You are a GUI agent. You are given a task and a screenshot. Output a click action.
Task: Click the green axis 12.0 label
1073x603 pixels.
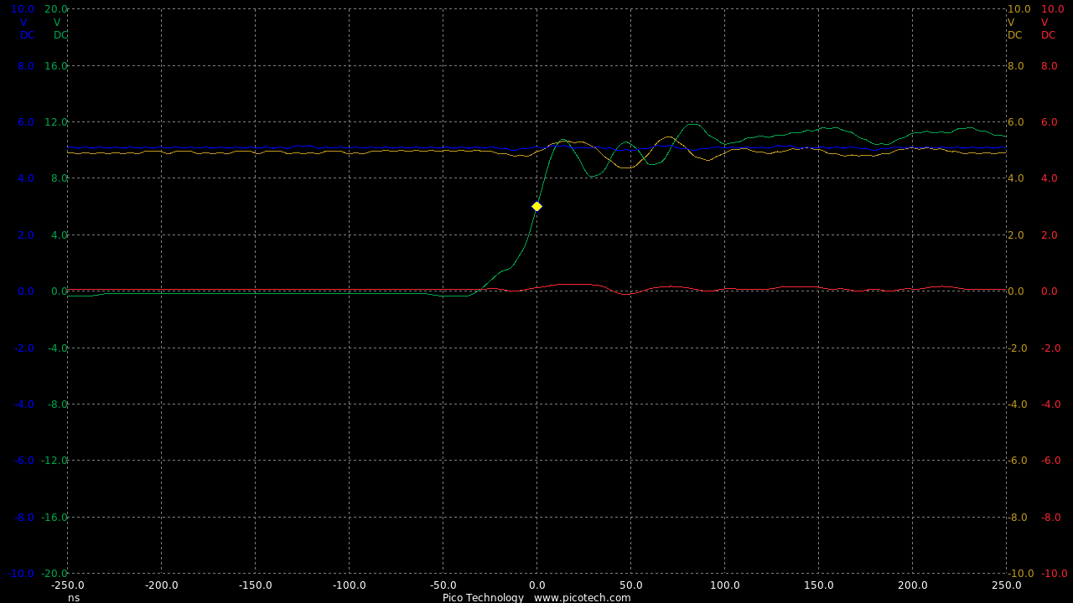click(55, 122)
